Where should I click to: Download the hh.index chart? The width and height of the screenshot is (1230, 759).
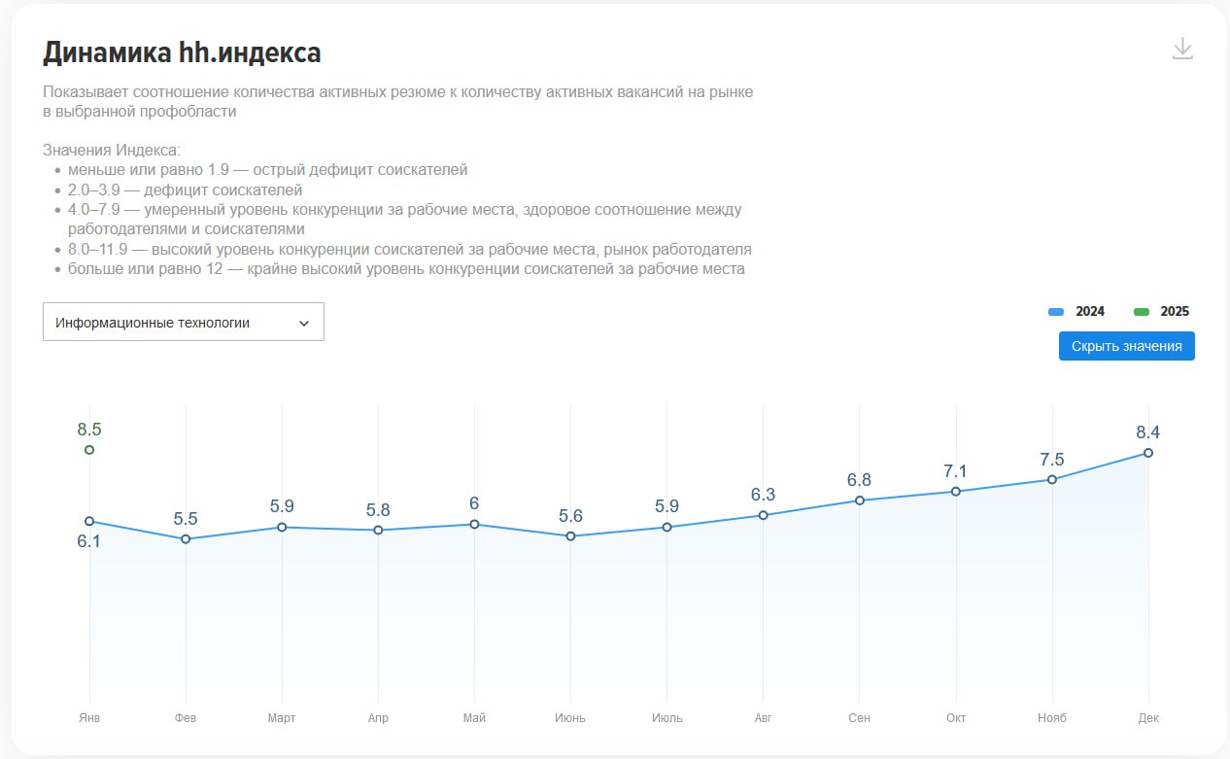click(x=1181, y=49)
